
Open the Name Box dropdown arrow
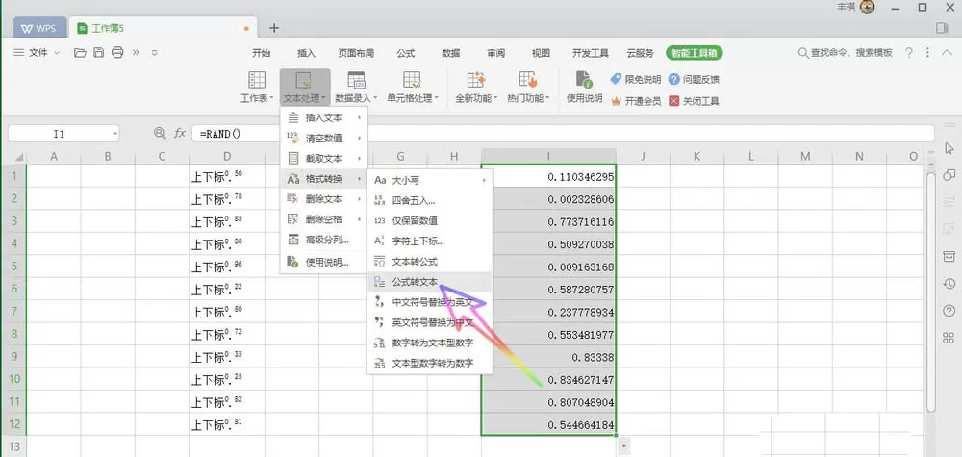[114, 133]
